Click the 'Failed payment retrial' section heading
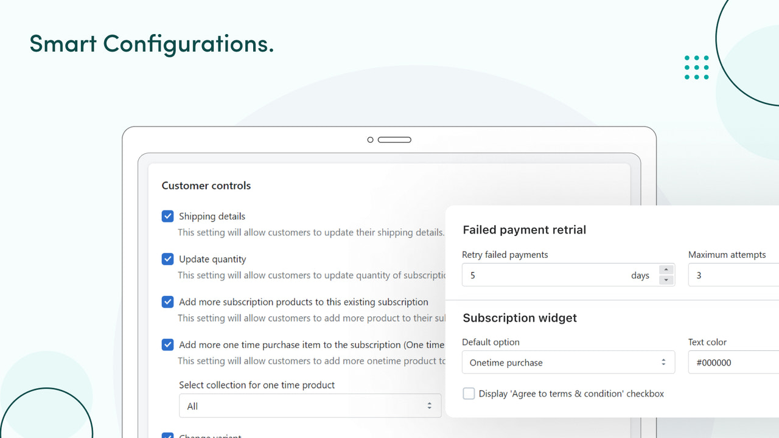The height and width of the screenshot is (438, 779). coord(524,230)
